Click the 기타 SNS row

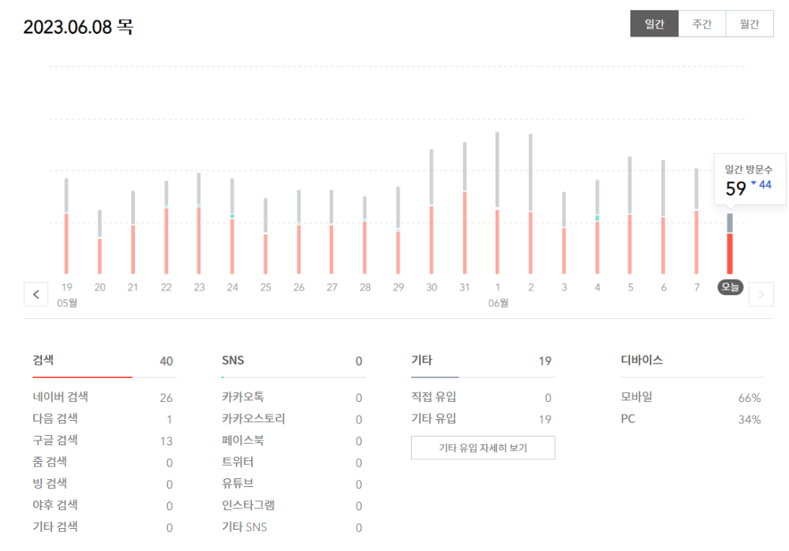click(x=294, y=527)
